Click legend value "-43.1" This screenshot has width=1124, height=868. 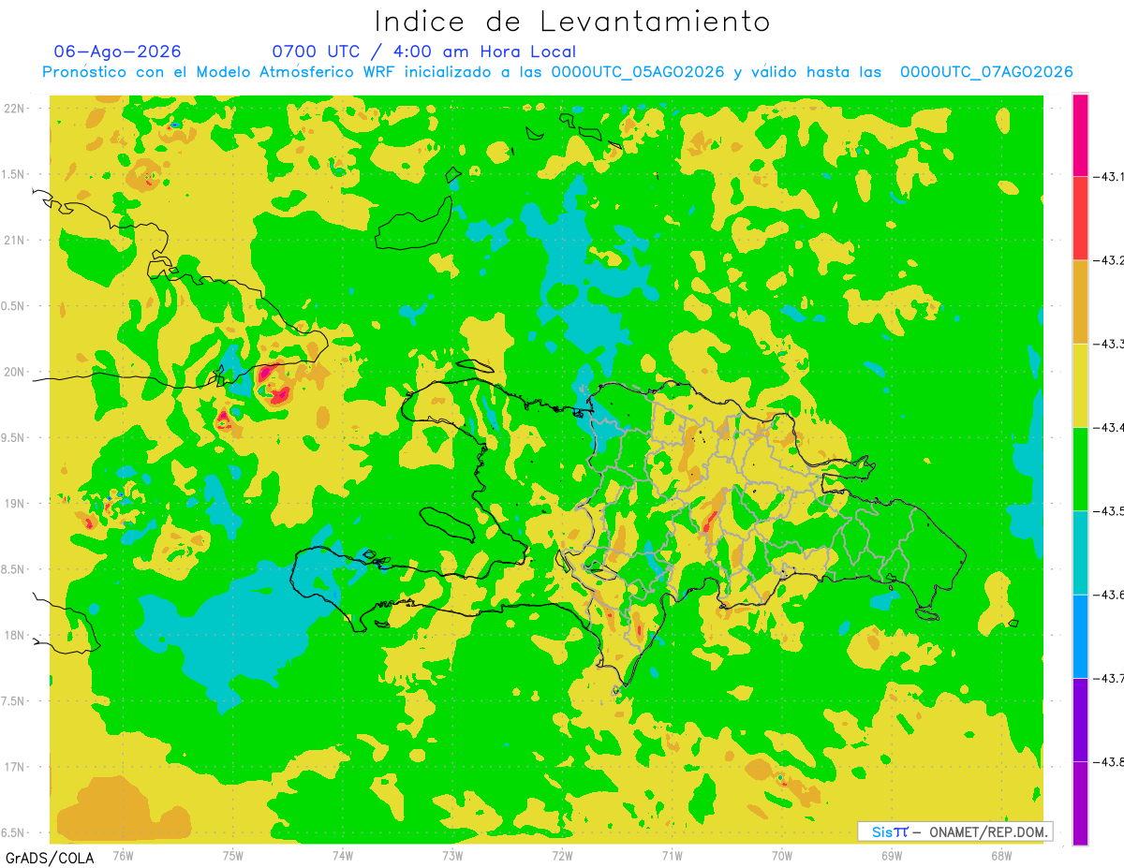tap(1107, 176)
